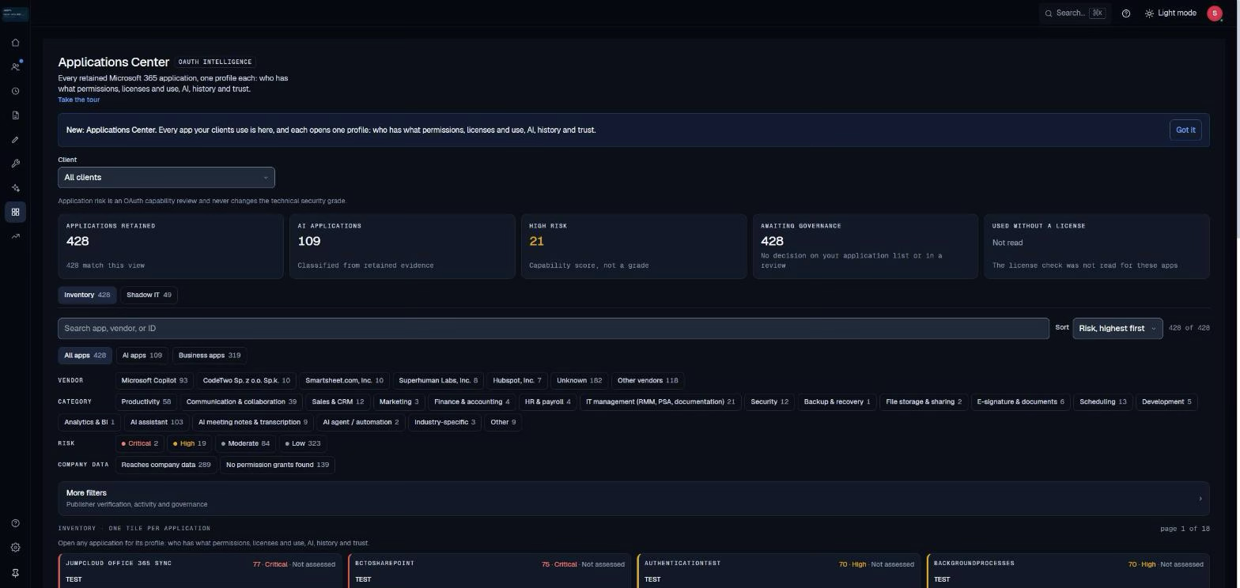Toggle the No permission grants found filter
The image size is (1240, 588).
pos(278,465)
